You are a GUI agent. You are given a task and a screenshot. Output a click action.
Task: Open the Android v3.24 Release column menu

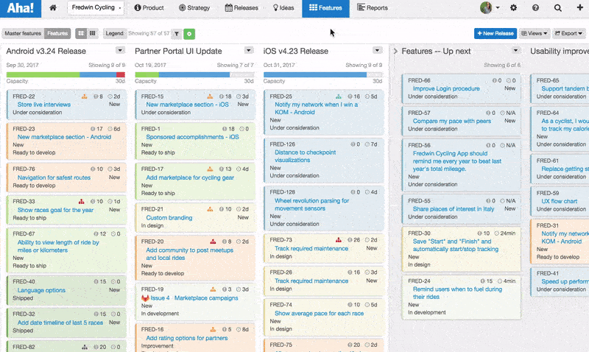120,50
